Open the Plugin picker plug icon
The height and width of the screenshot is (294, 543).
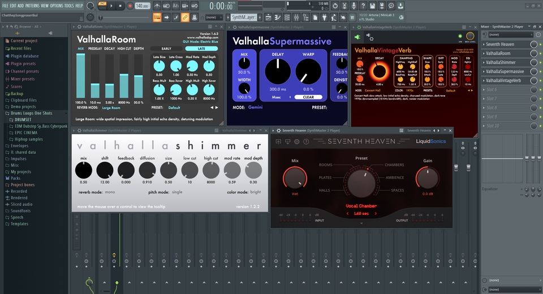point(324,18)
